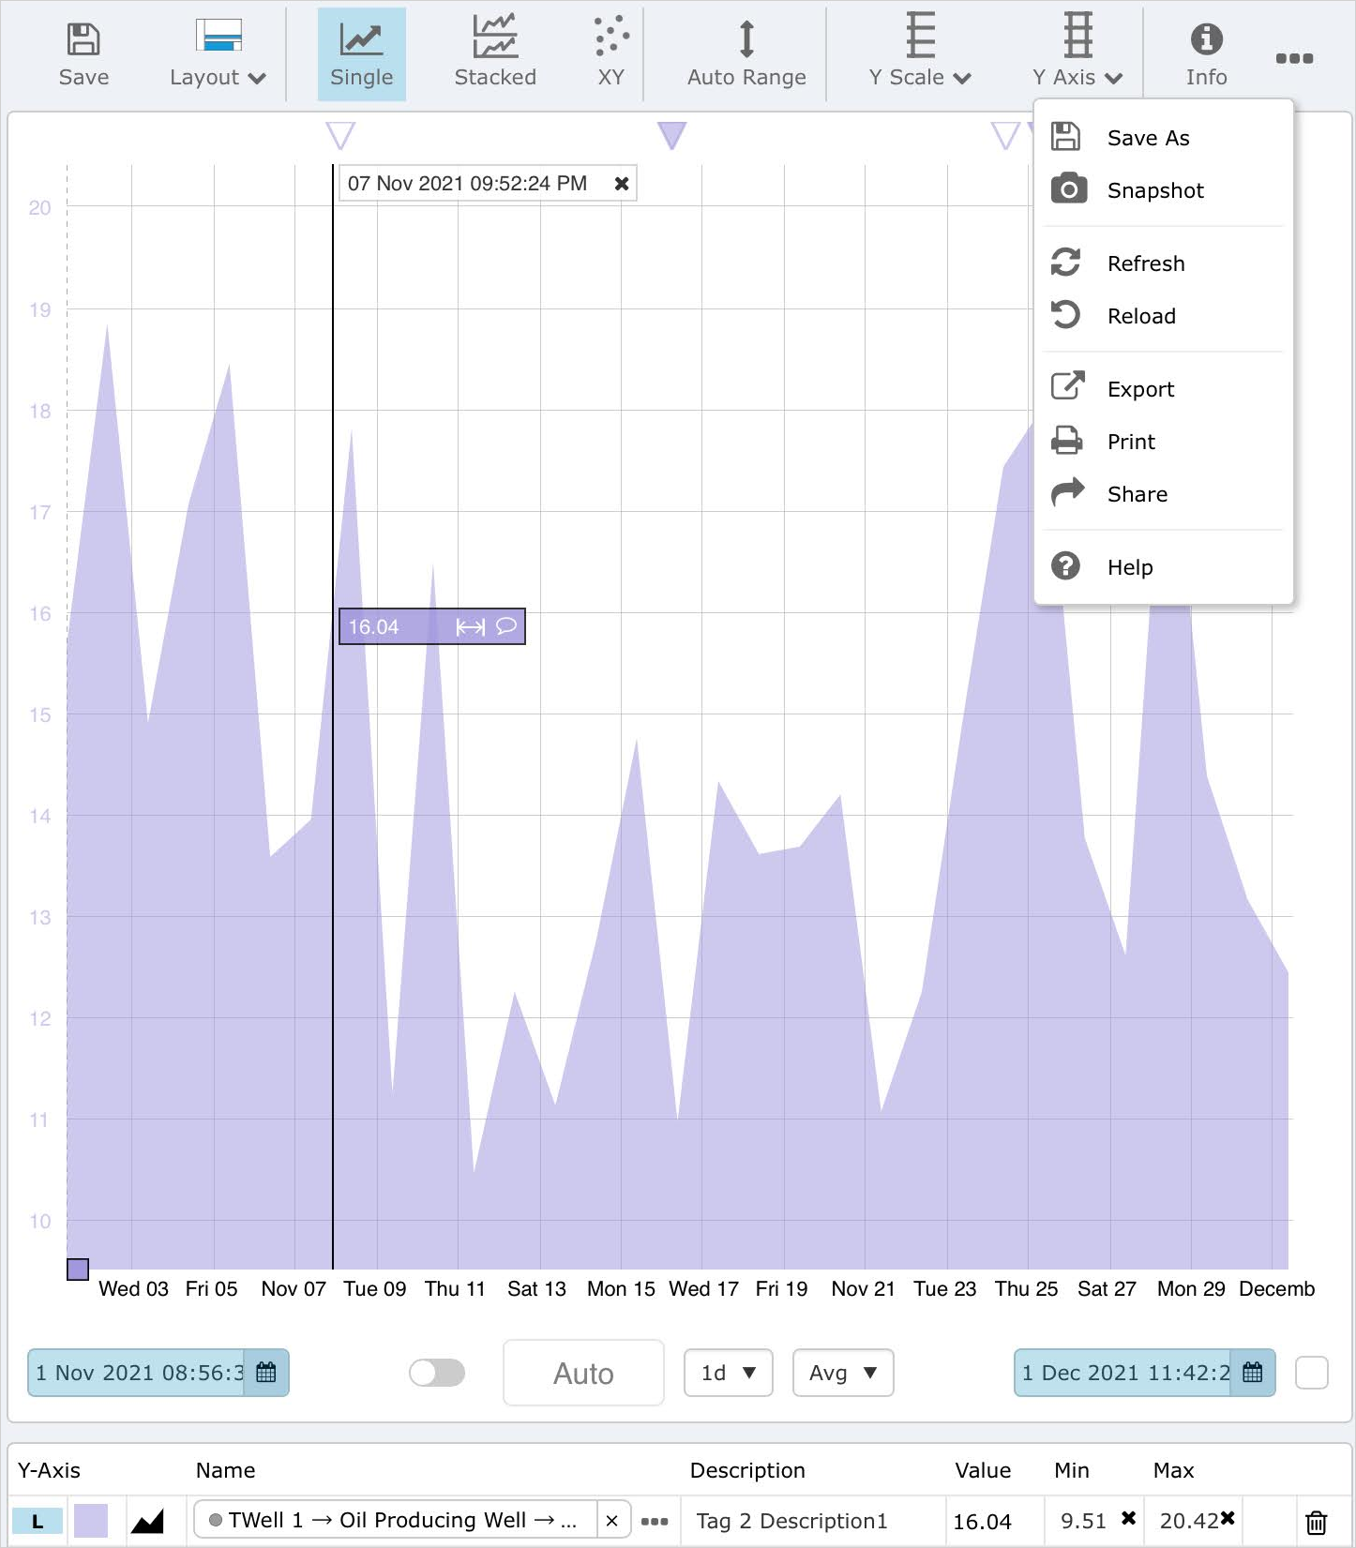Add a comment from the 16.04 label

pos(506,625)
